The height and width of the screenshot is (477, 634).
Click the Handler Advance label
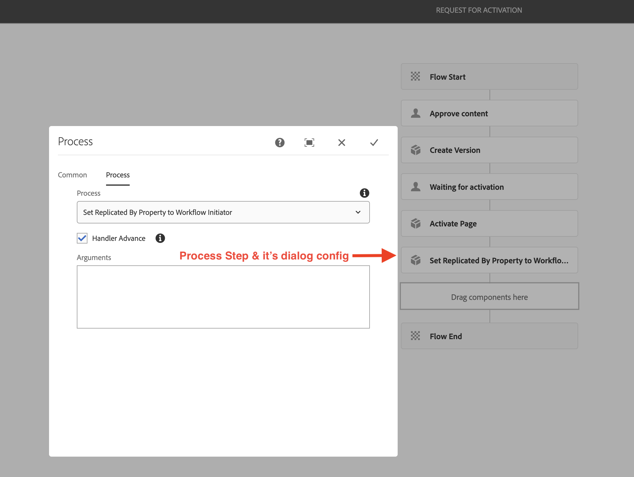tap(119, 238)
